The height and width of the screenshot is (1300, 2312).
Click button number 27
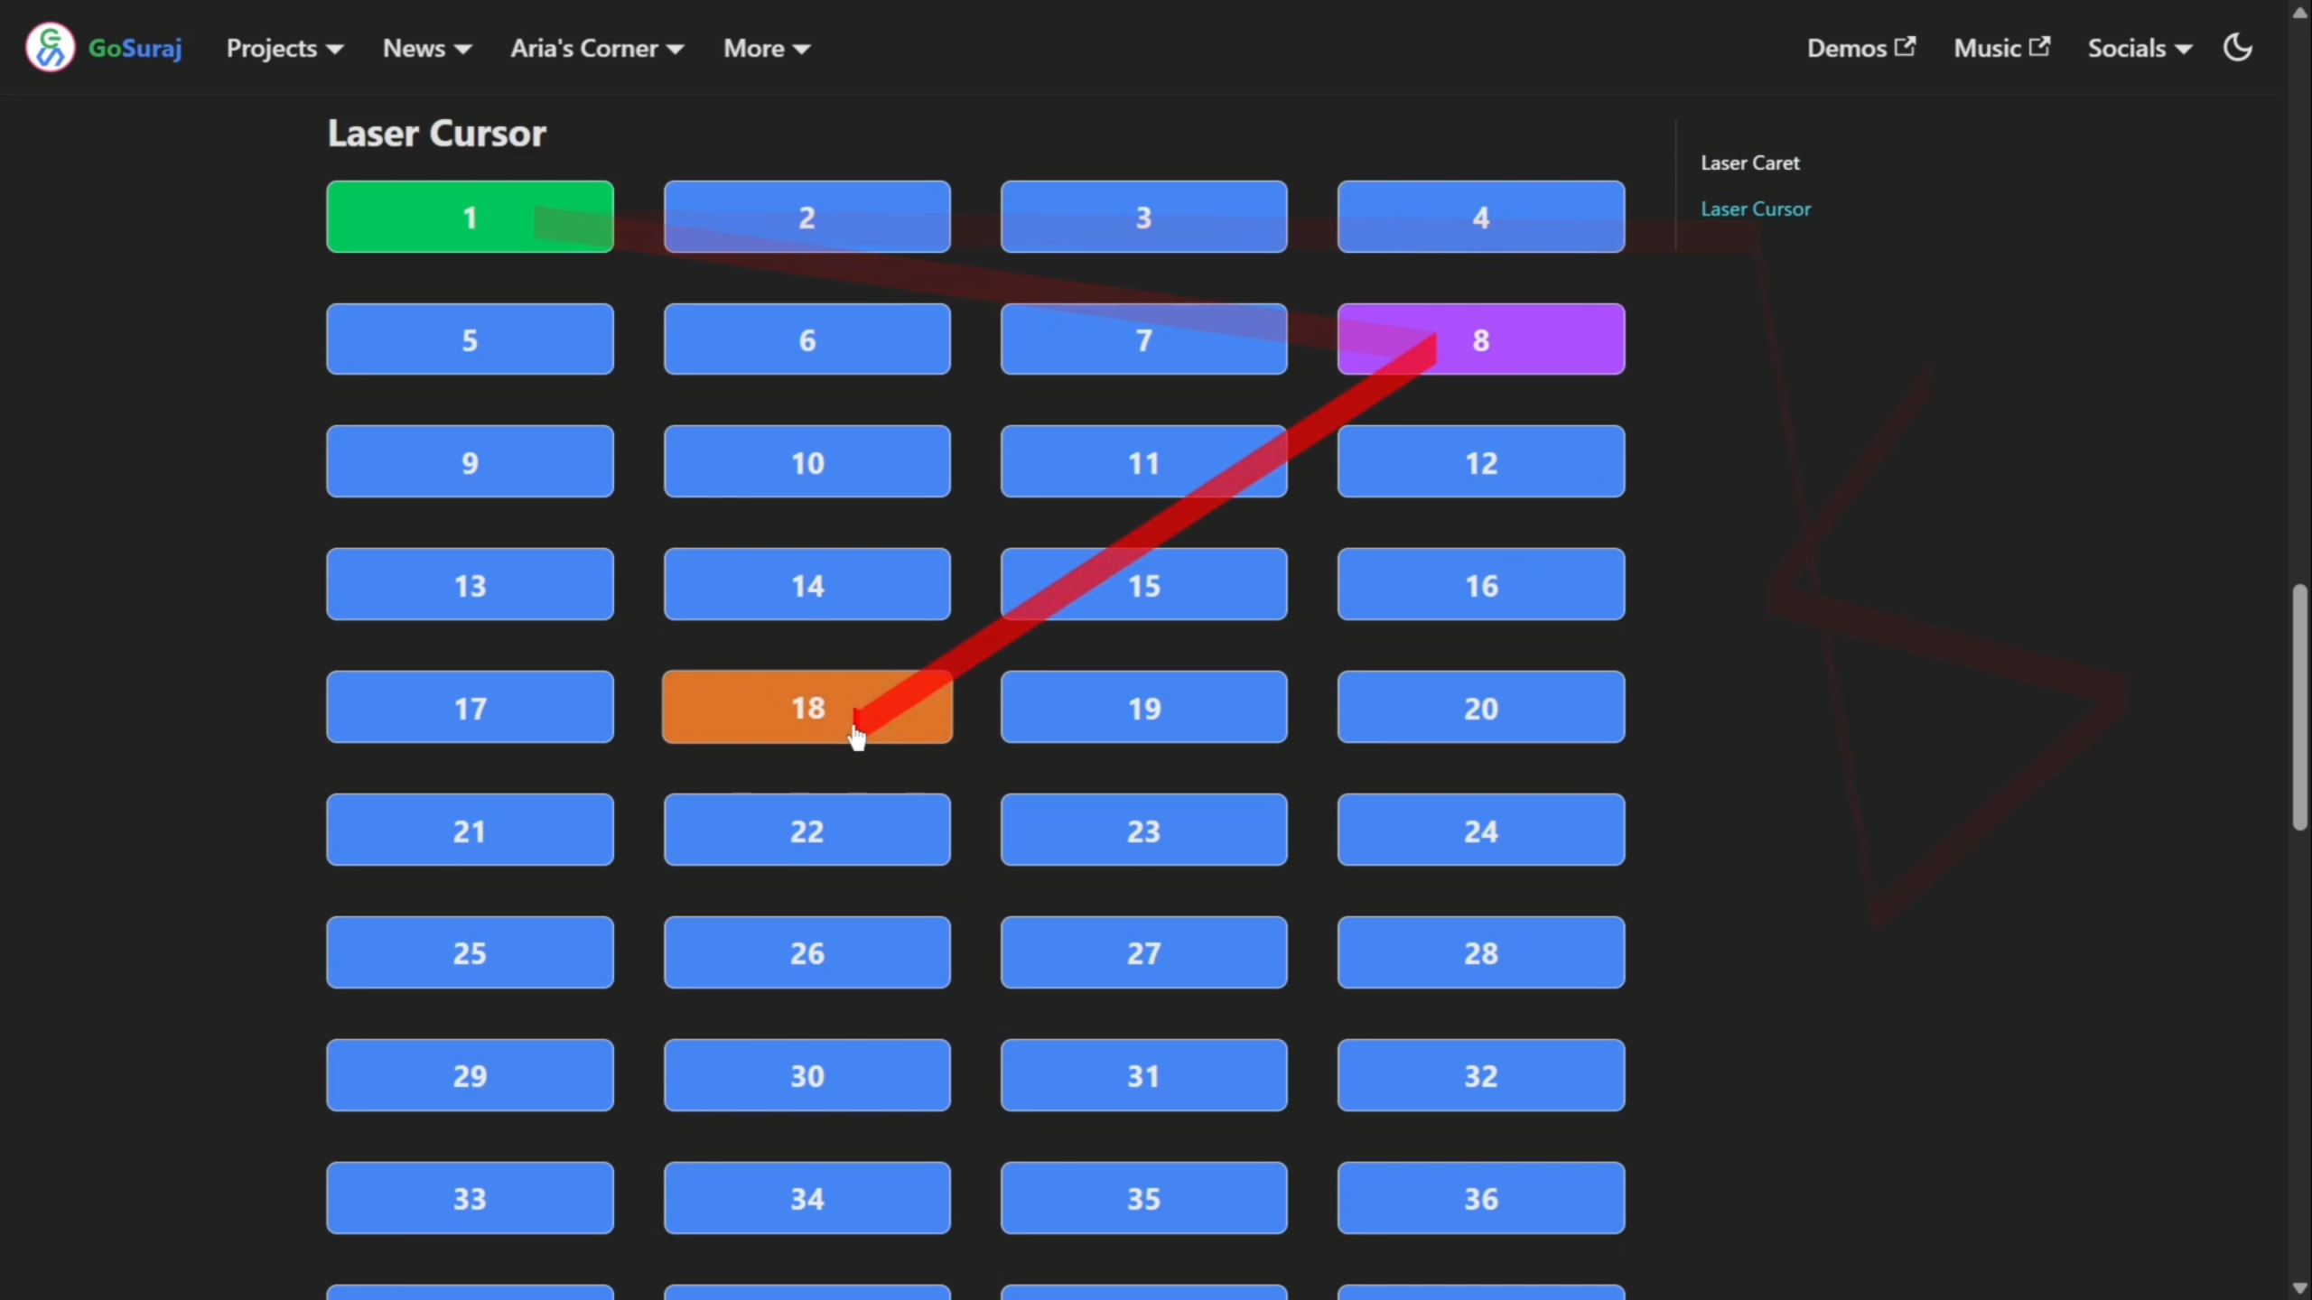tap(1143, 952)
